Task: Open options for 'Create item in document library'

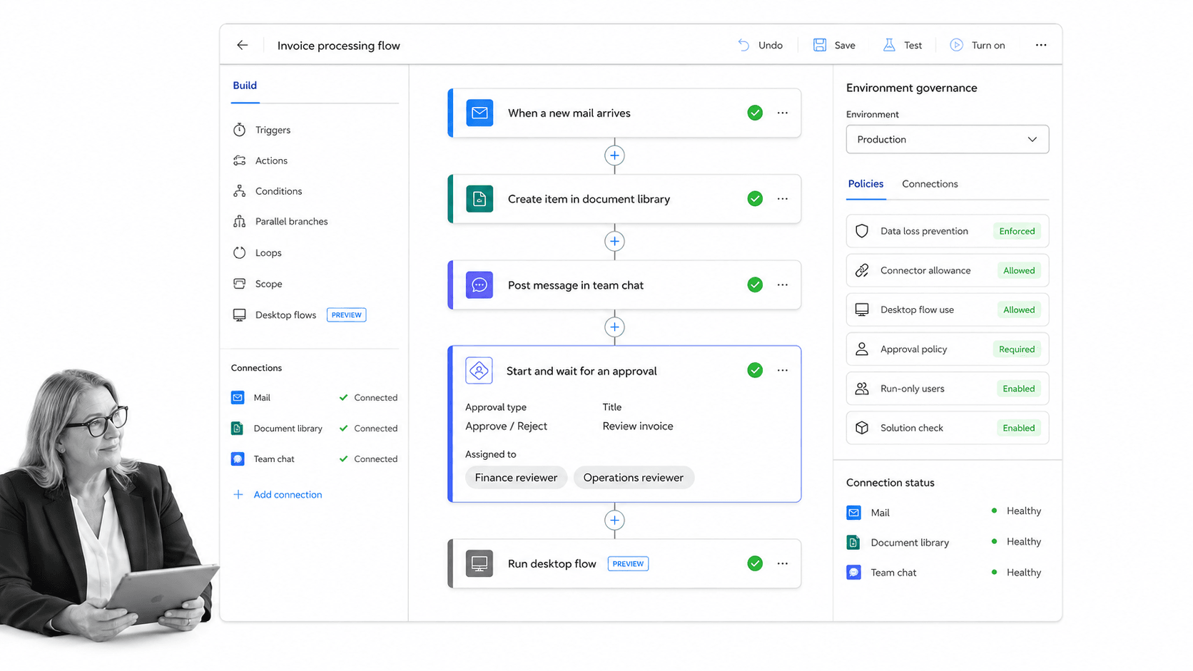Action: 783,199
